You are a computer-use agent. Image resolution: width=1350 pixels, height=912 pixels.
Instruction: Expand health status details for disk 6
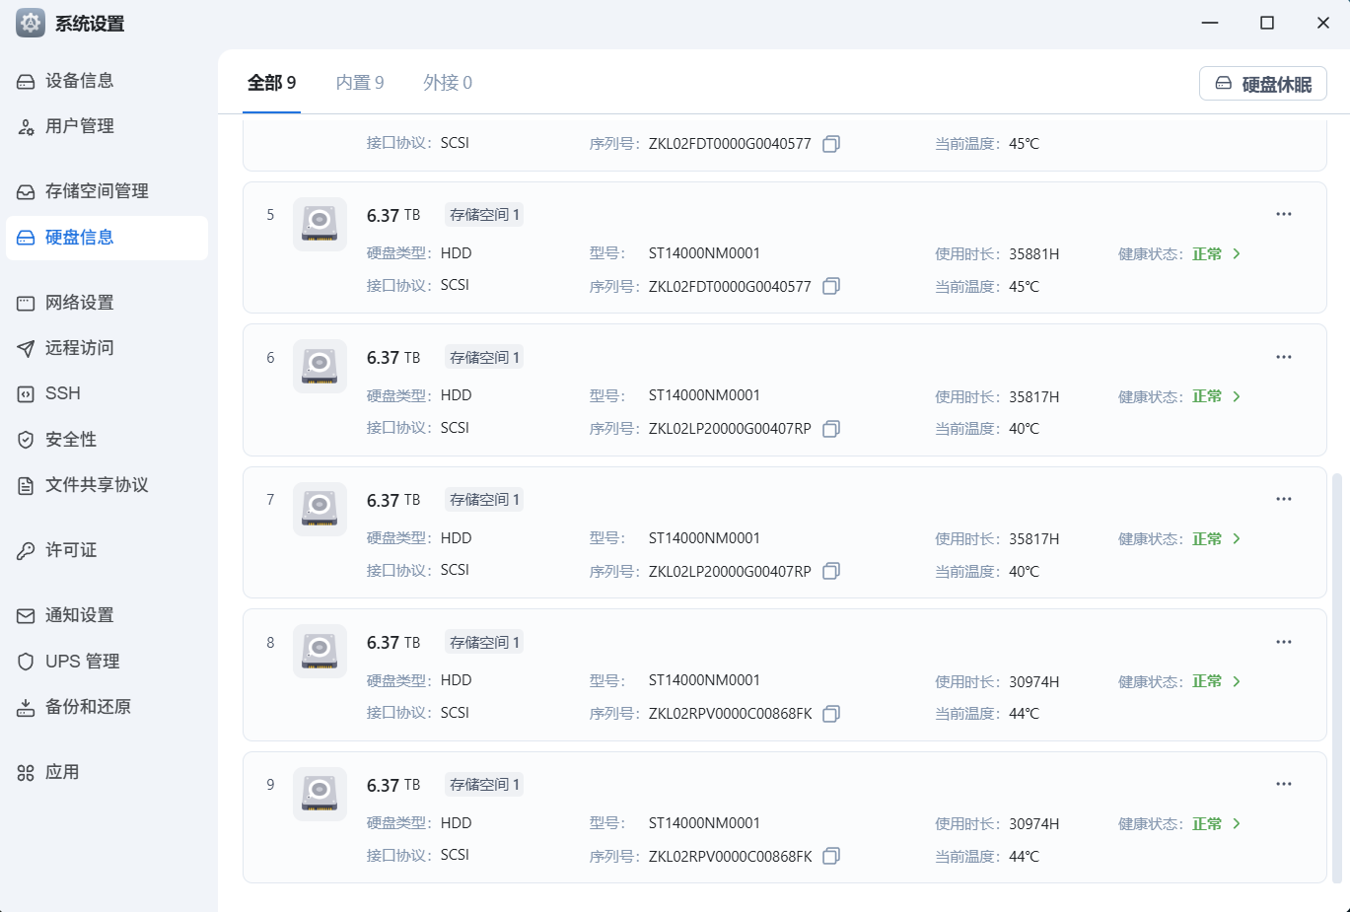1237,396
